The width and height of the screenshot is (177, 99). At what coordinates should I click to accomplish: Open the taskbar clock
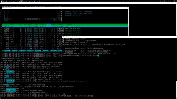pyautogui.click(x=171, y=1)
